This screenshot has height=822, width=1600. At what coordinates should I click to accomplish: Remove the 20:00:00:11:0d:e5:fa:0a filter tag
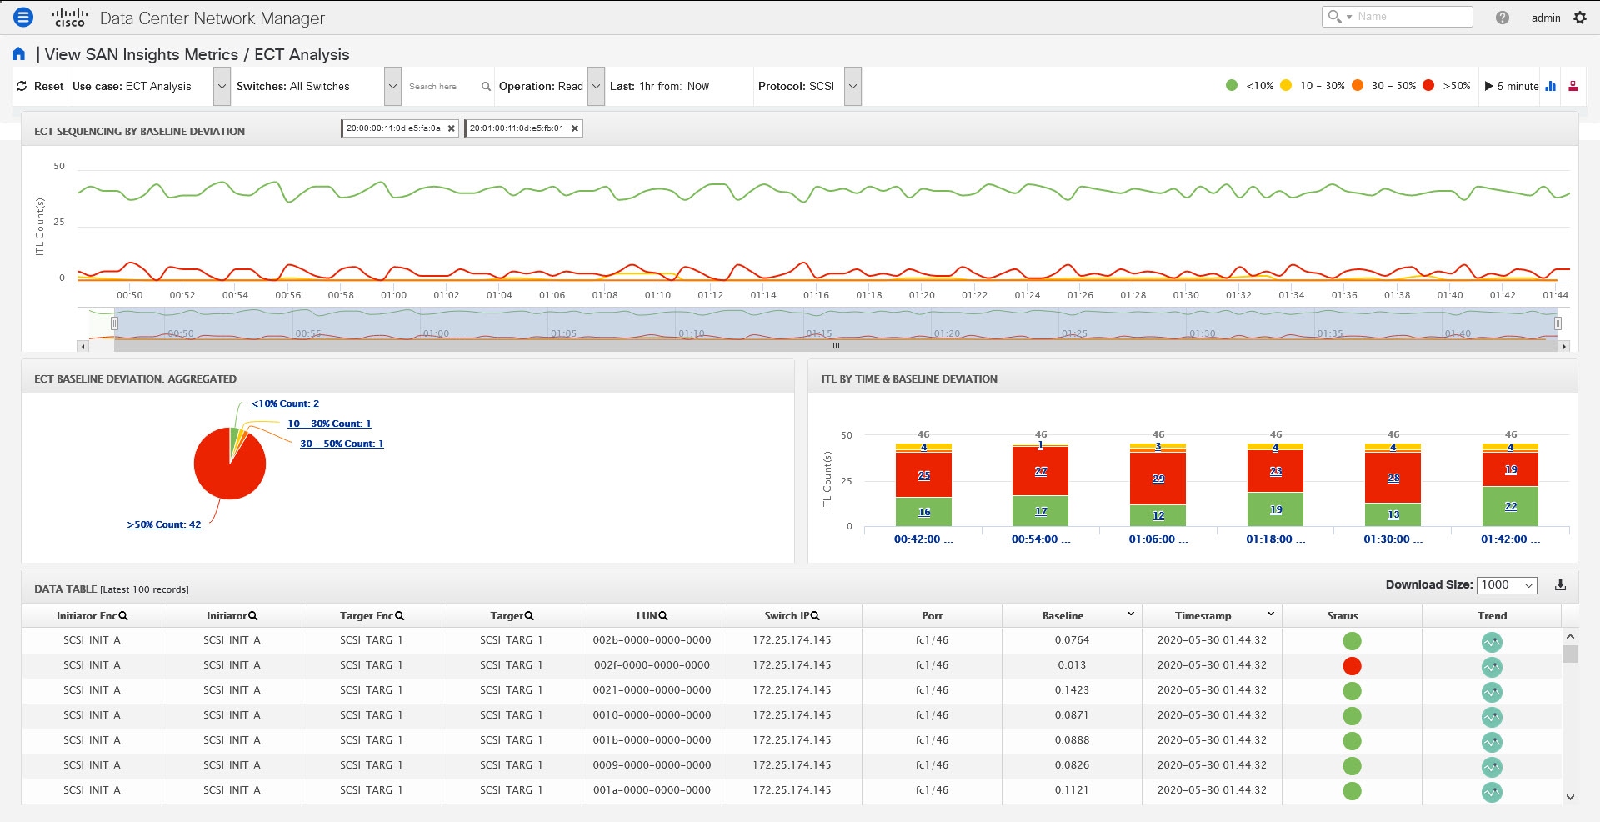451,128
